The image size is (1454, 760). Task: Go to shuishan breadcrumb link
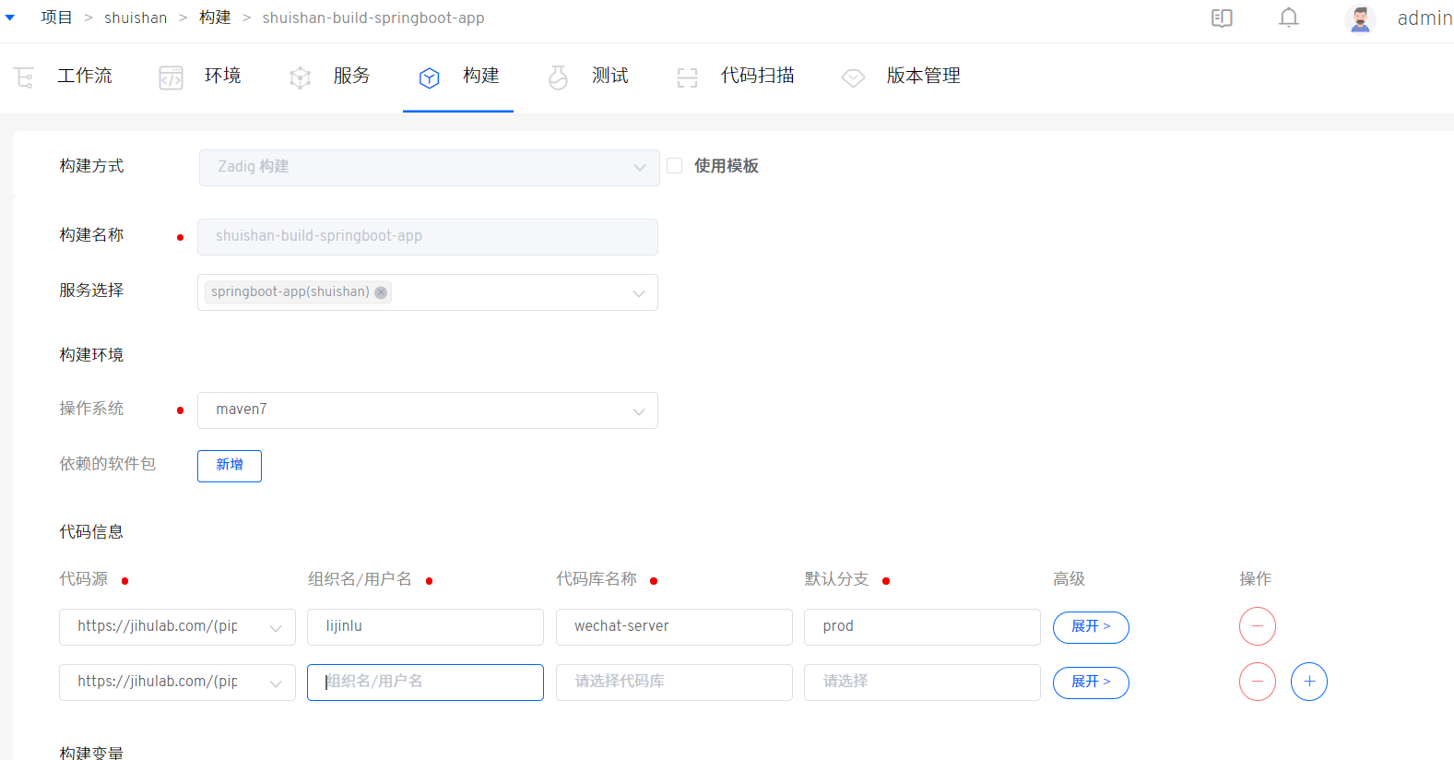(136, 18)
